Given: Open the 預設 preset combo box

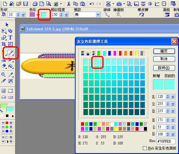Looking at the screenshot, I should (87, 15).
